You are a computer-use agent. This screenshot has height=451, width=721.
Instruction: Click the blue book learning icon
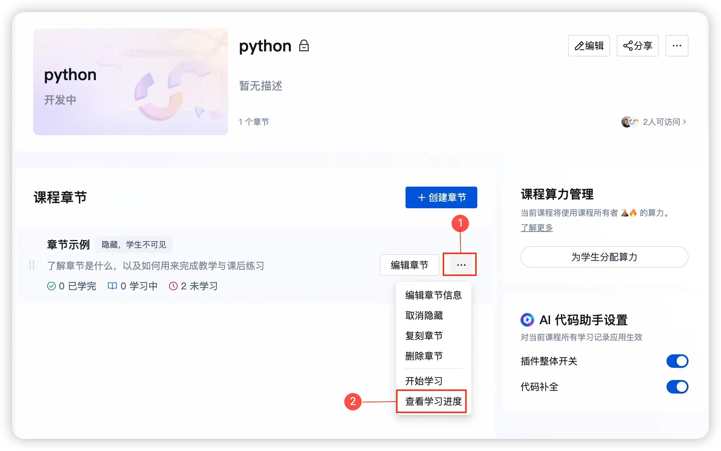112,286
